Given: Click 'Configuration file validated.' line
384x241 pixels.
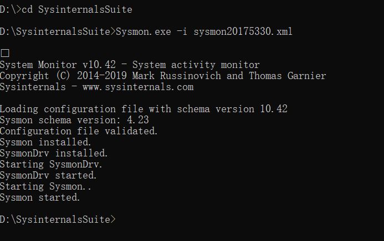Looking at the screenshot, I should pyautogui.click(x=79, y=131).
